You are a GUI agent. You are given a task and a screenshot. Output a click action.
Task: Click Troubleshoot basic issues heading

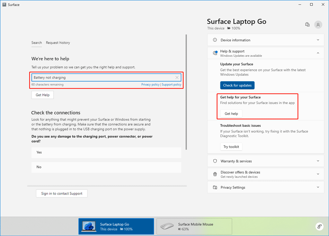coord(240,126)
